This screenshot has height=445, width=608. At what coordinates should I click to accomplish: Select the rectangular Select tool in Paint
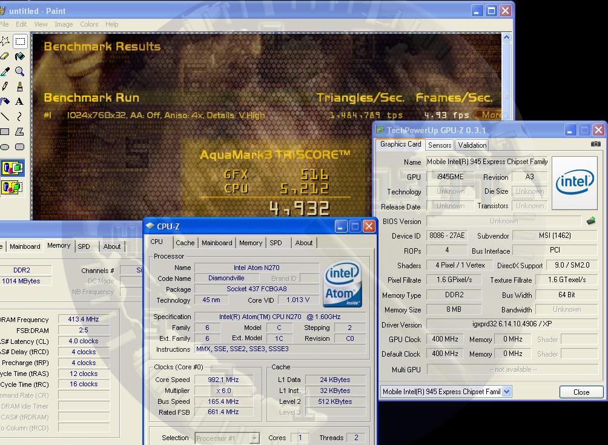pos(20,41)
